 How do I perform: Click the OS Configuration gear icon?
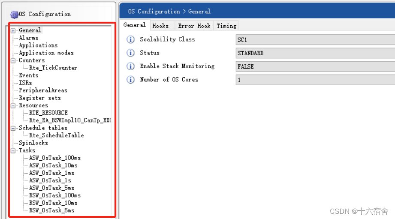click(14, 14)
